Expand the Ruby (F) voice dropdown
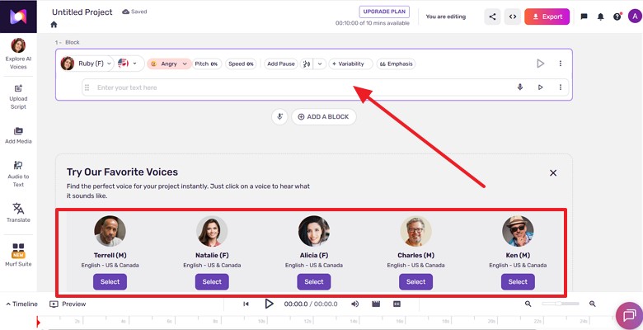Screen dimensions: 643x330 (x=87, y=64)
